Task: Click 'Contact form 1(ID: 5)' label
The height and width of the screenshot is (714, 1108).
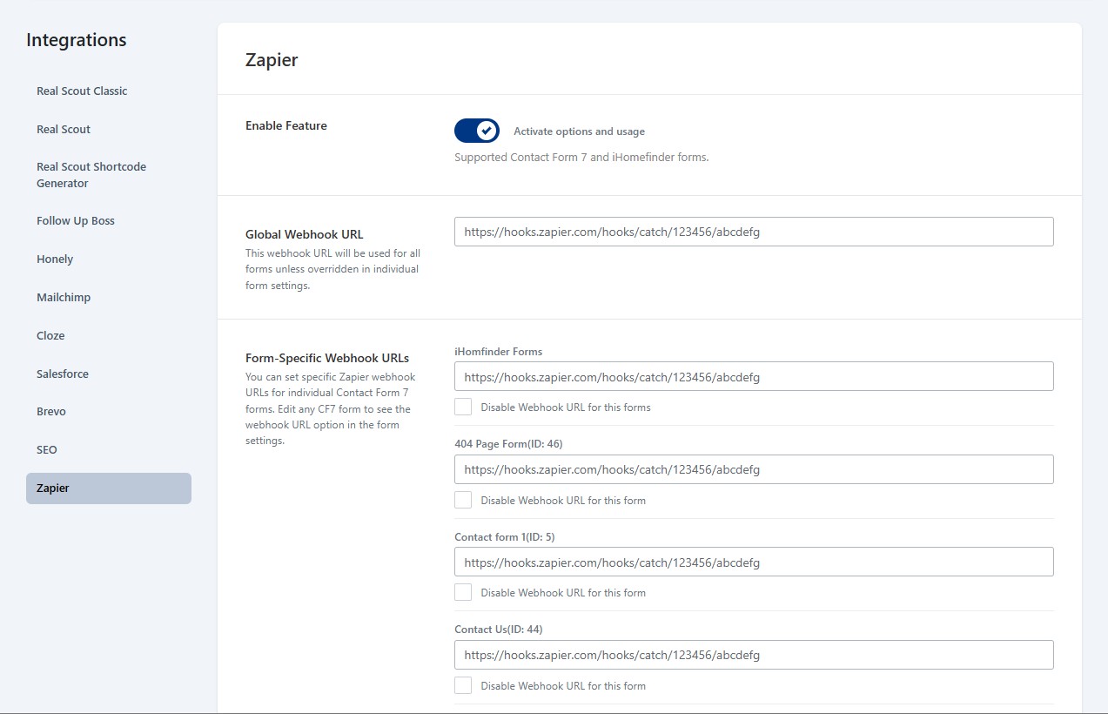Action: (505, 537)
